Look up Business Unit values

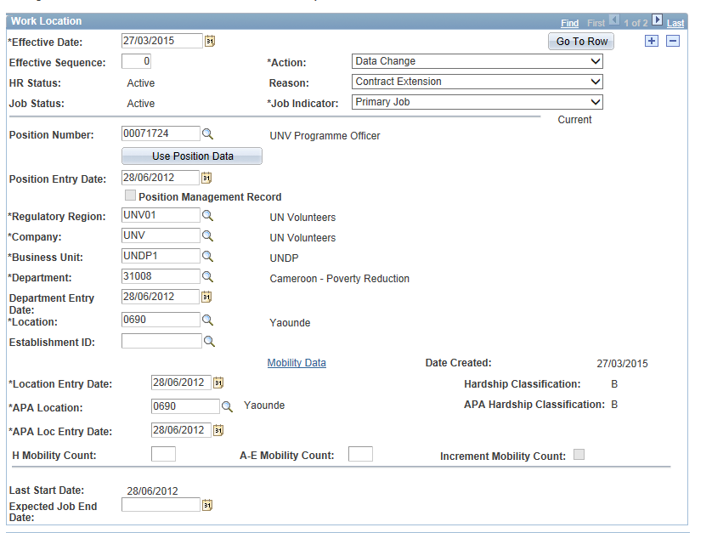[207, 256]
